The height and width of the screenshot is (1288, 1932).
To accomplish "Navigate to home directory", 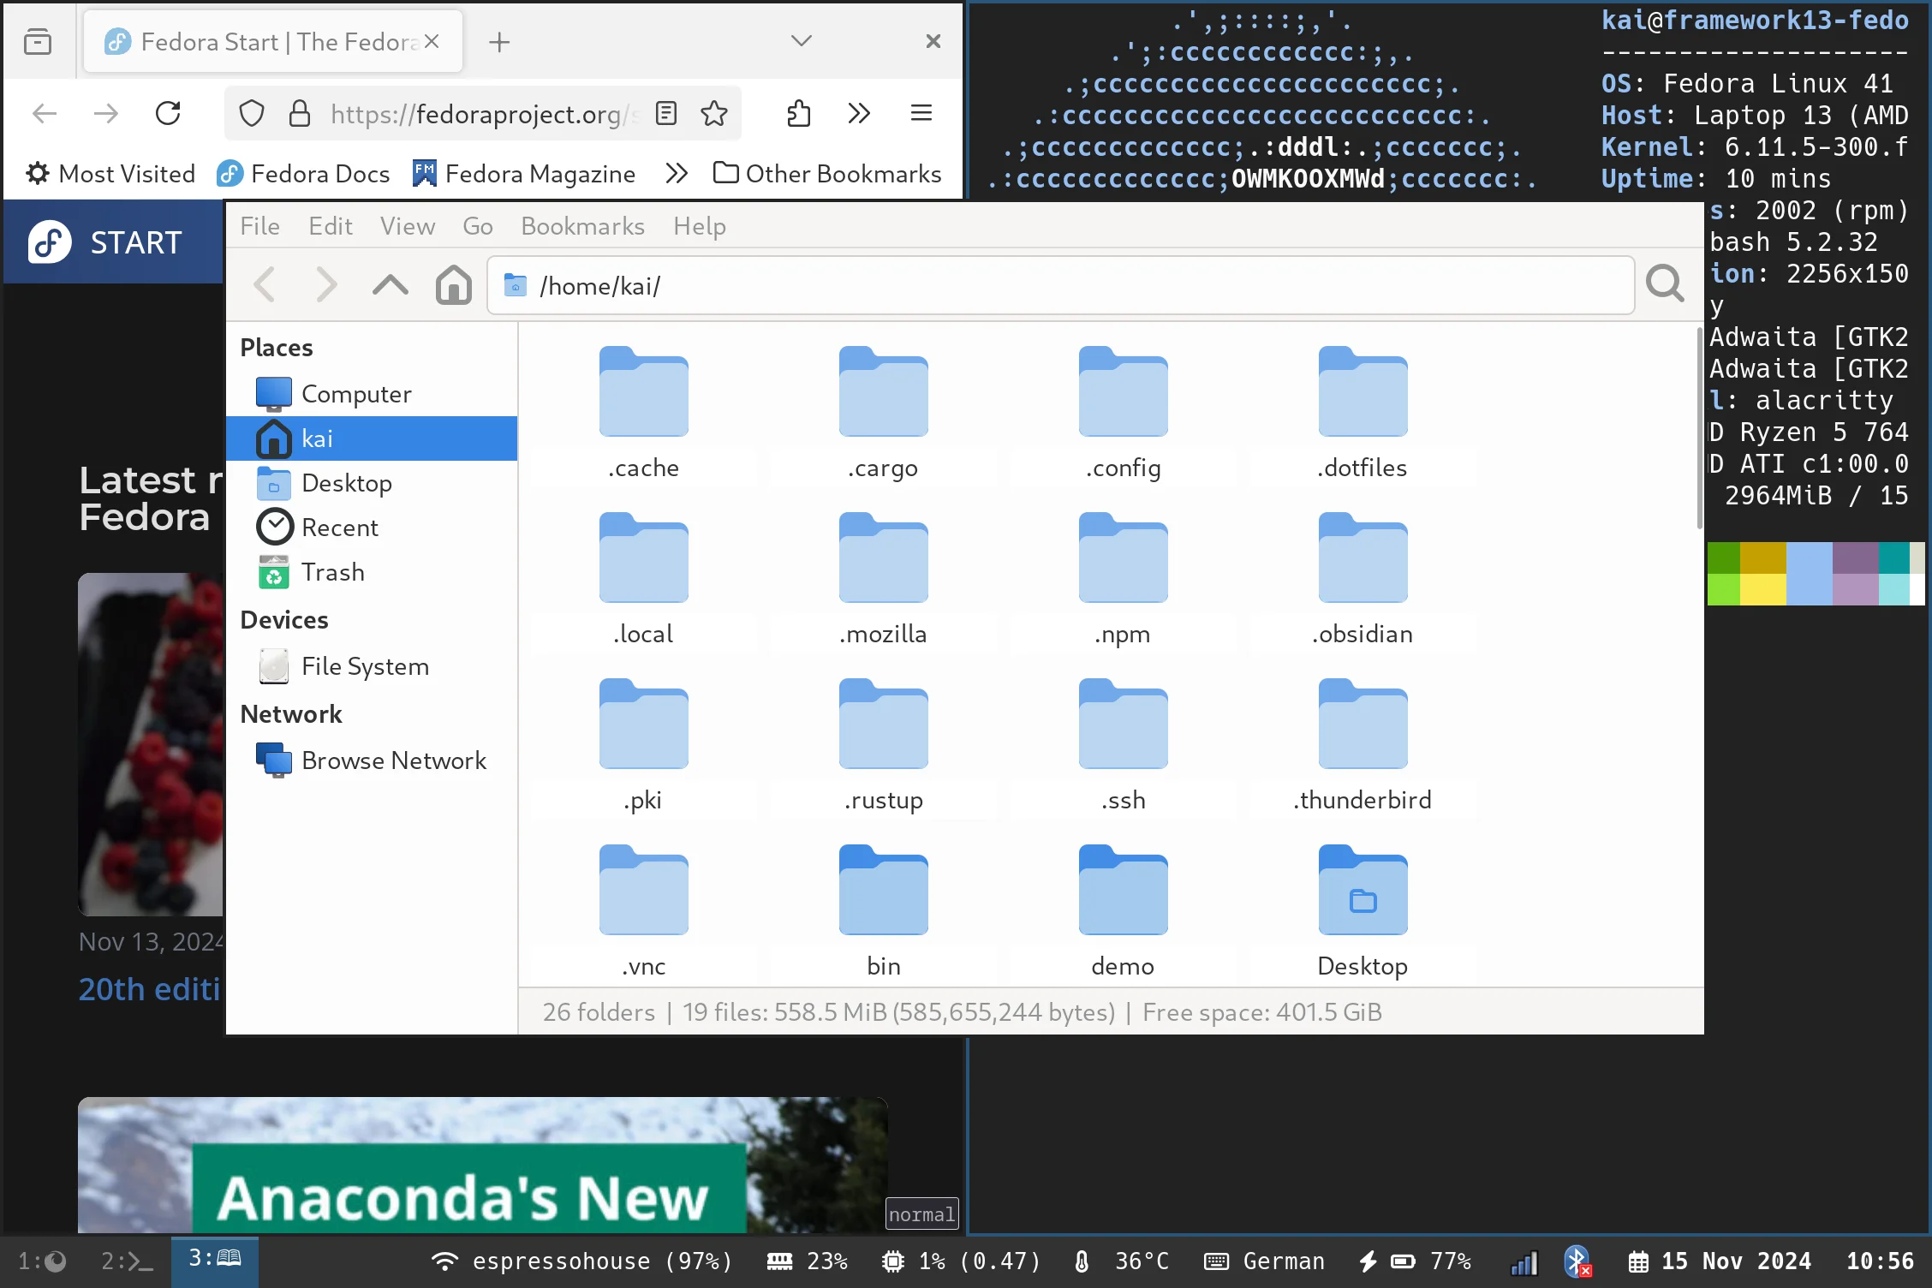I will [454, 283].
